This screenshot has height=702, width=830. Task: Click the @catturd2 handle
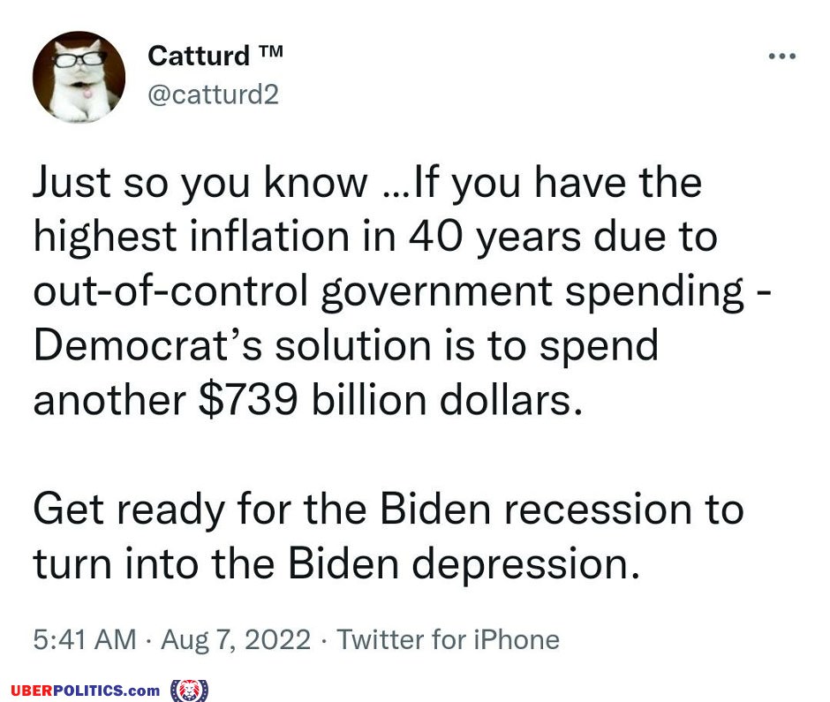coord(213,94)
